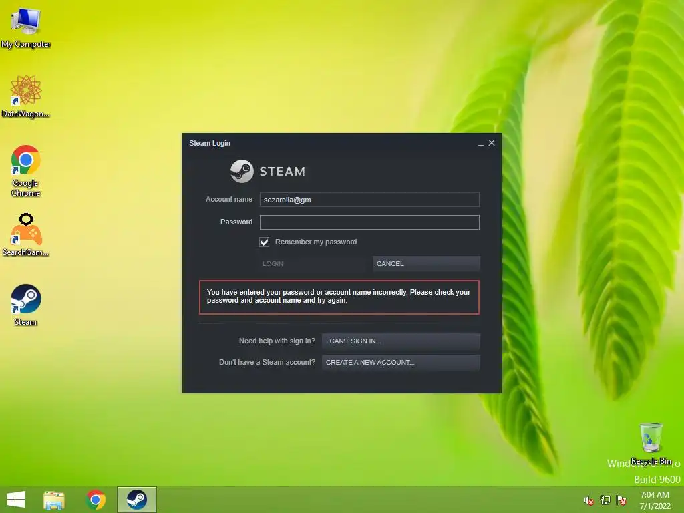Minimize the Steam Login window

tap(481, 144)
